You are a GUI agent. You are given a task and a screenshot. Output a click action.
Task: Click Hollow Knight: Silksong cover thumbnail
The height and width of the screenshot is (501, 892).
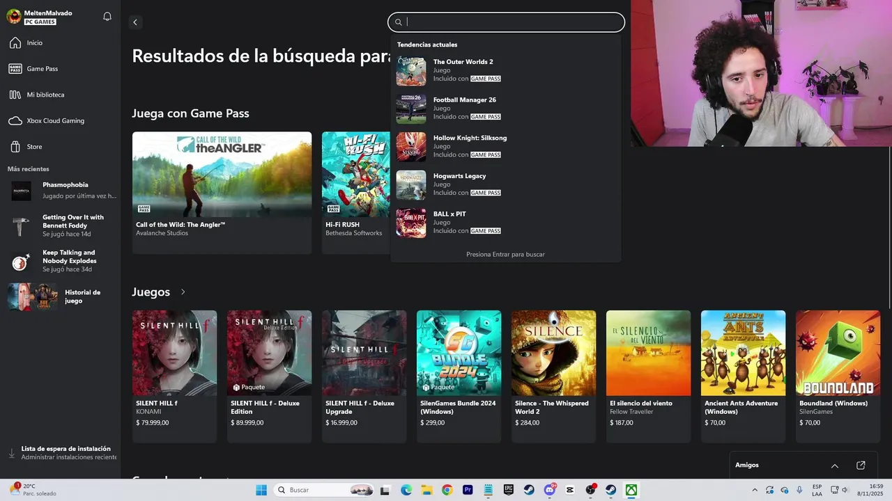tap(411, 147)
